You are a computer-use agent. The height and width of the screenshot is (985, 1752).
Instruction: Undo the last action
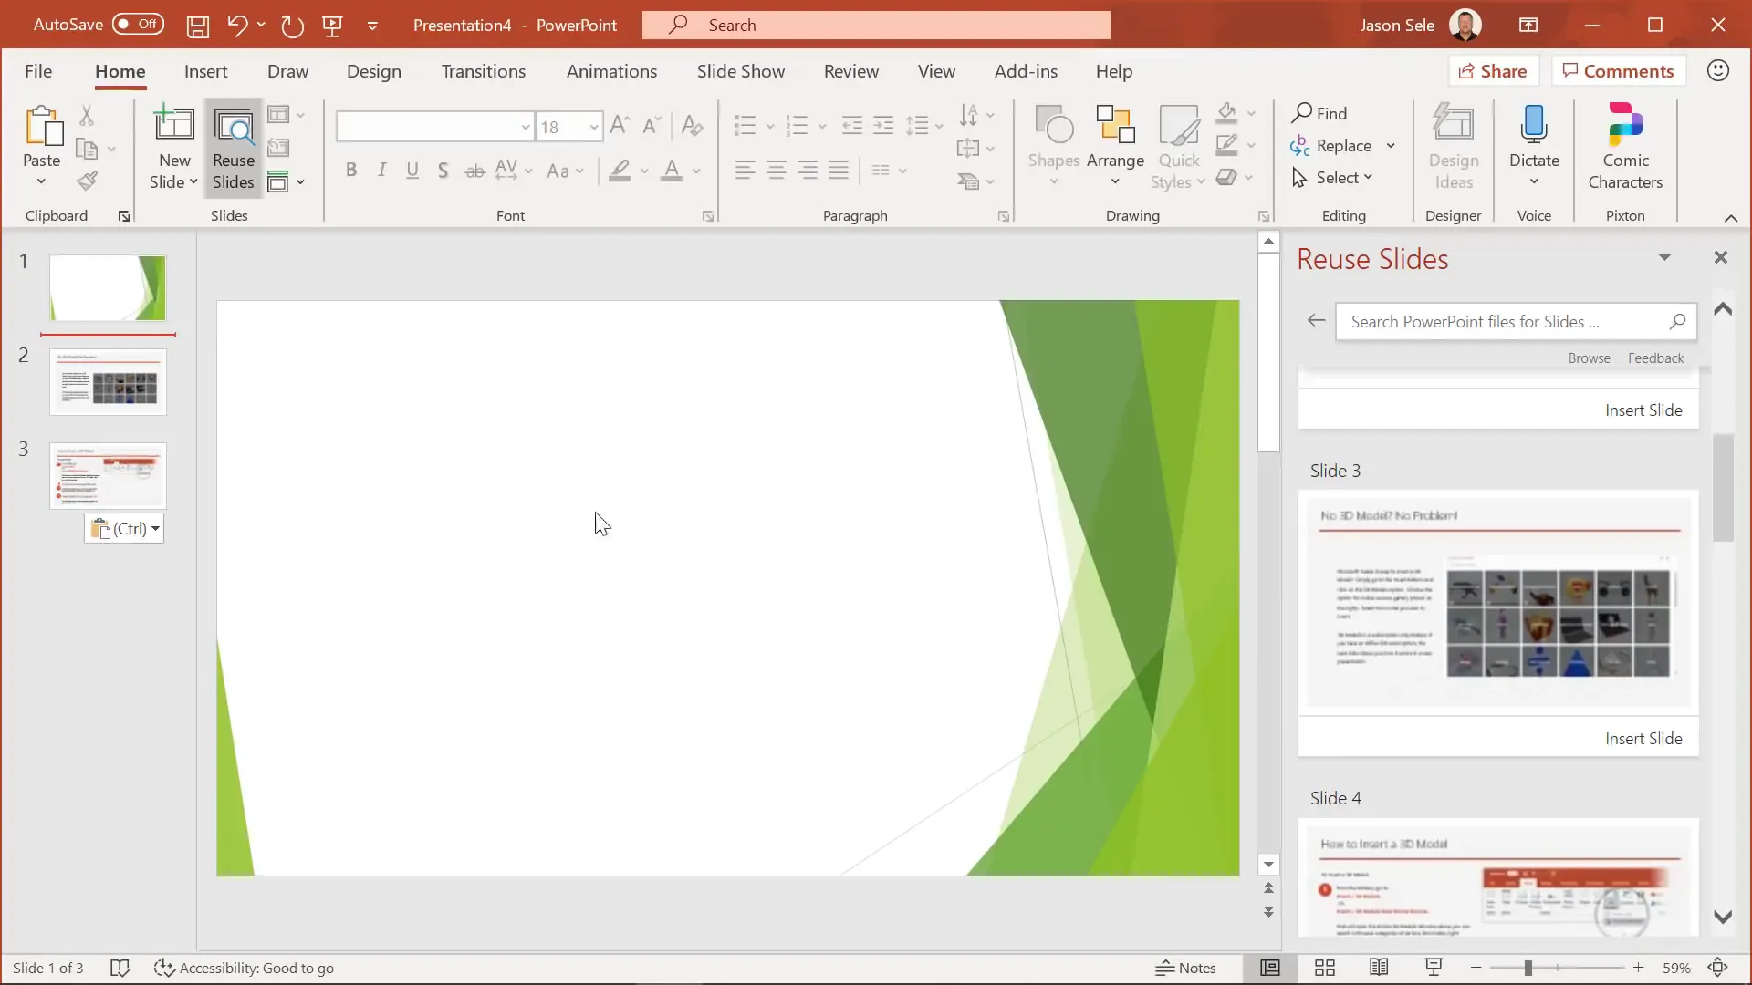click(236, 25)
